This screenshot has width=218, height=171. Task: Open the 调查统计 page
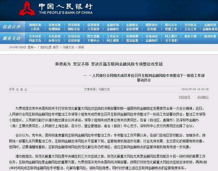pyautogui.click(x=152, y=25)
